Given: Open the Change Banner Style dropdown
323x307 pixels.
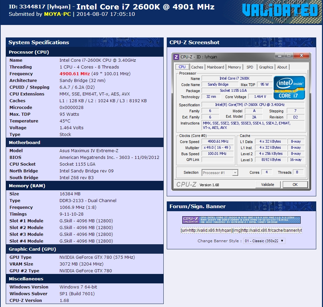Looking at the screenshot, I should [264, 241].
